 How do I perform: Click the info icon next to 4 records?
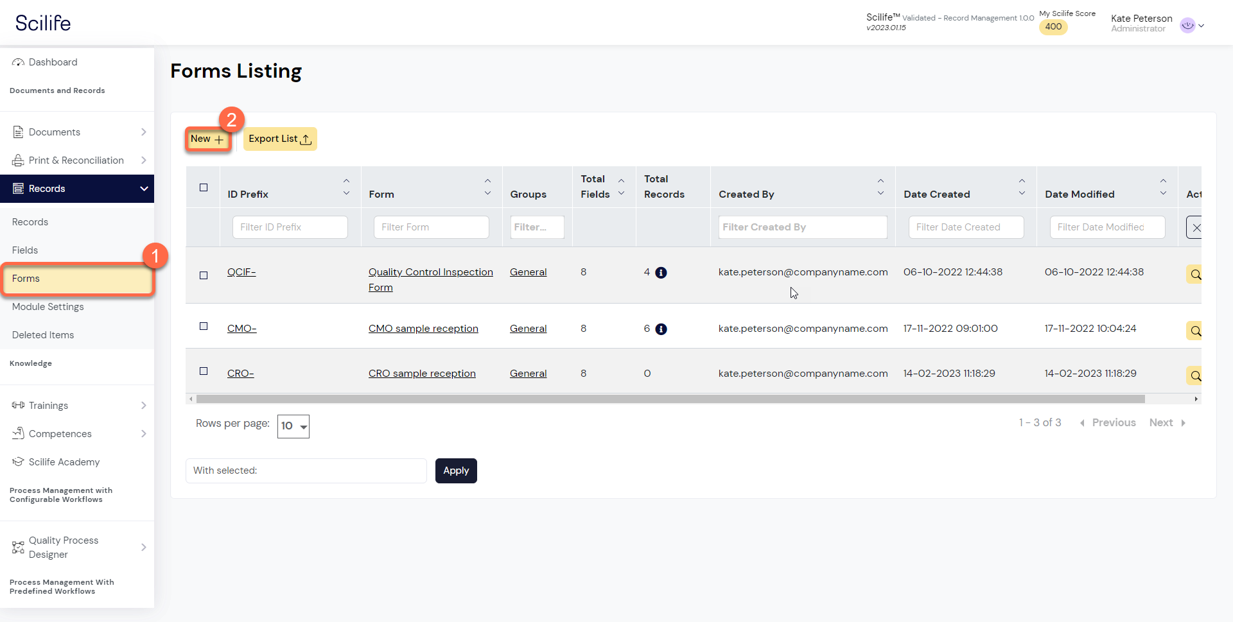click(661, 273)
